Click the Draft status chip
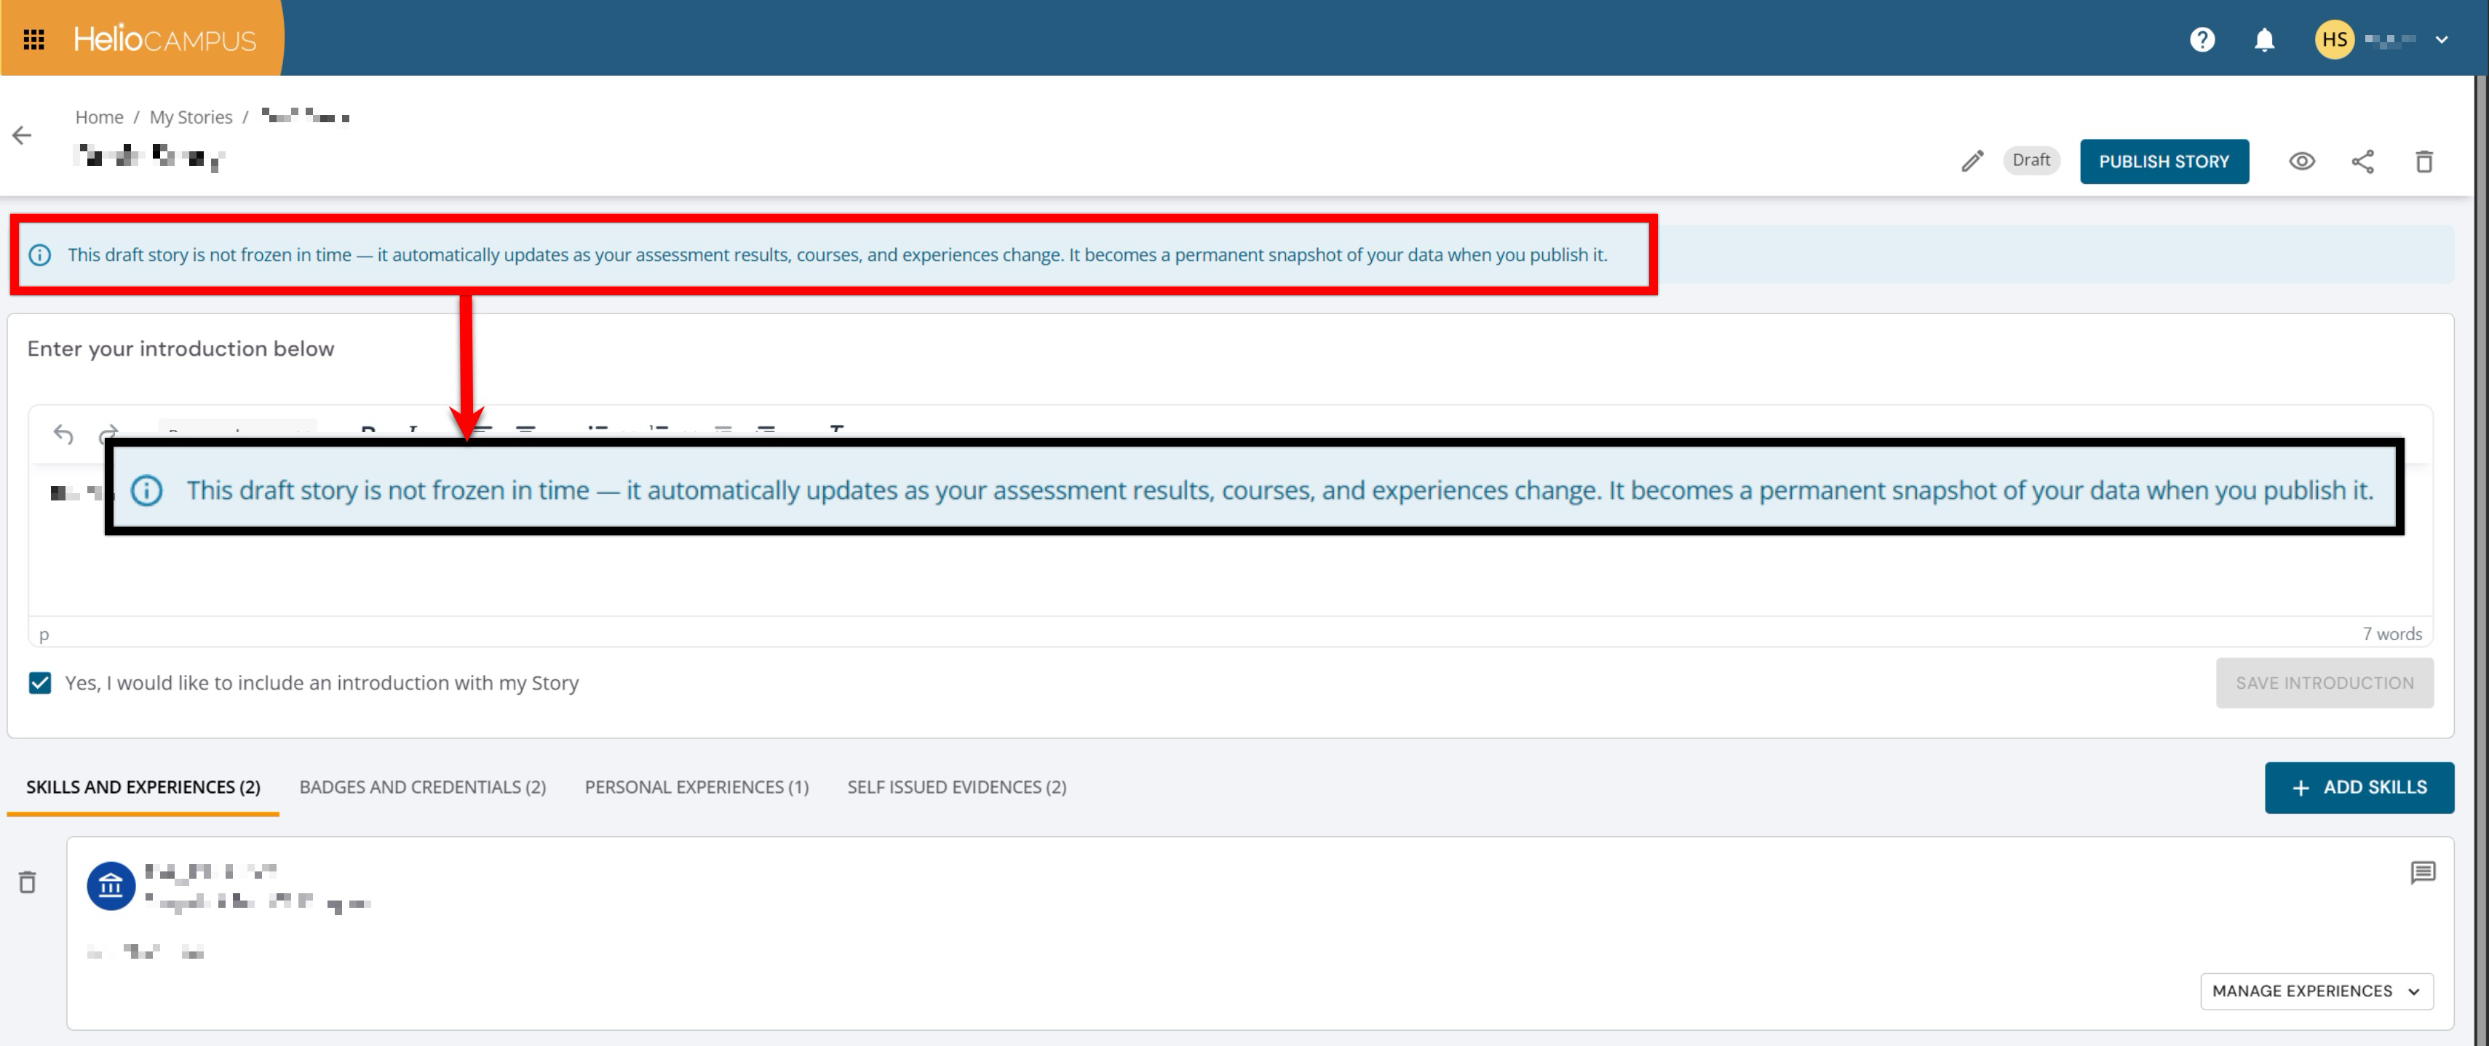The height and width of the screenshot is (1046, 2489). tap(2031, 160)
